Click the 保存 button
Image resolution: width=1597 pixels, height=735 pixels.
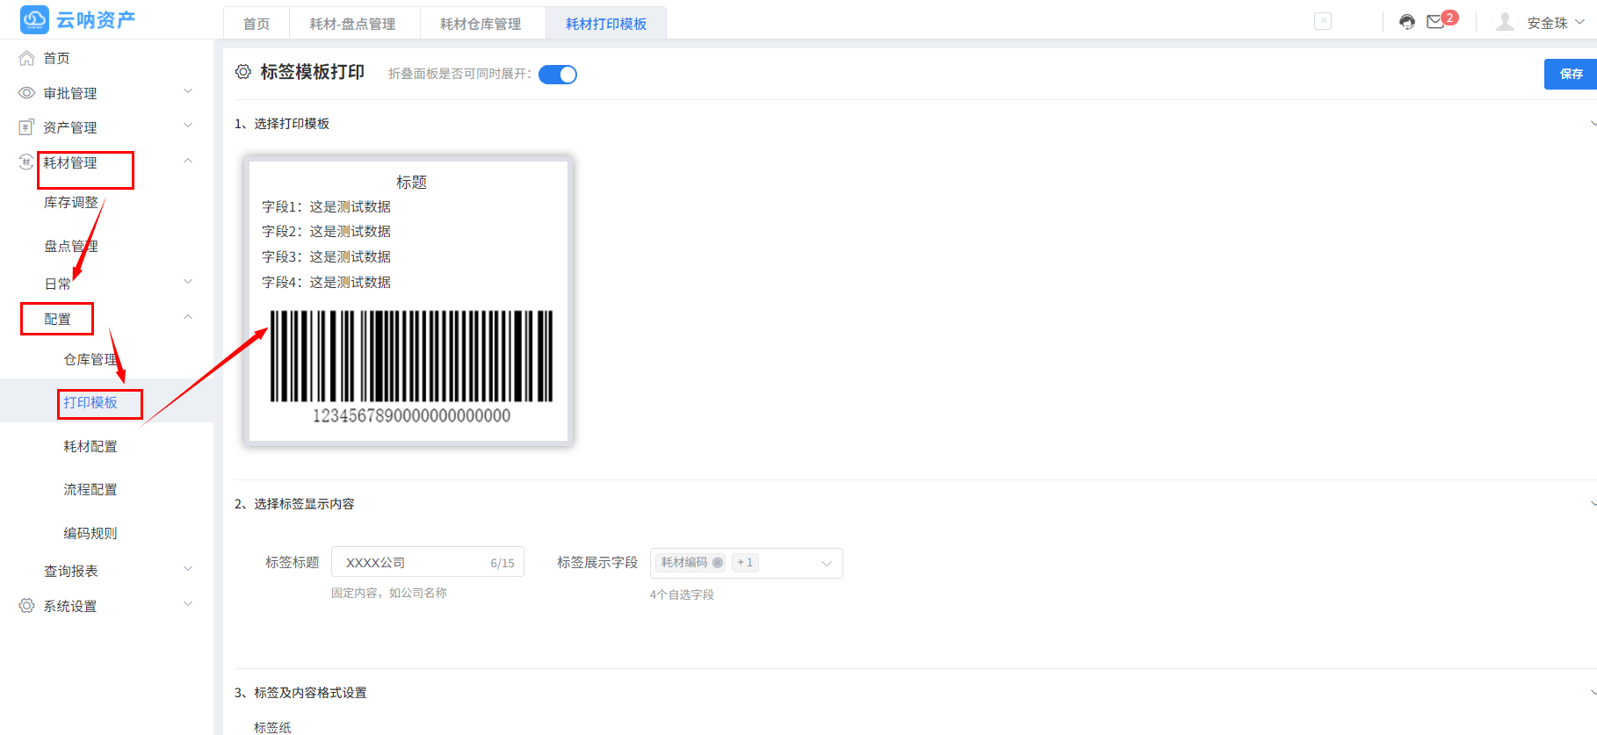[1571, 74]
